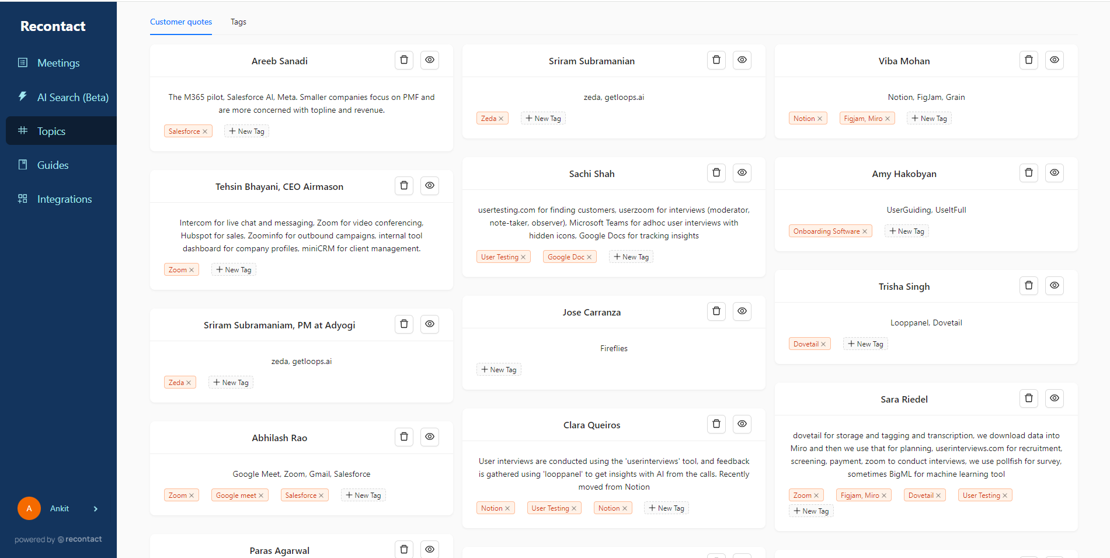This screenshot has height=558, width=1110.
Task: Switch to the Customer quotes tab
Action: [181, 22]
